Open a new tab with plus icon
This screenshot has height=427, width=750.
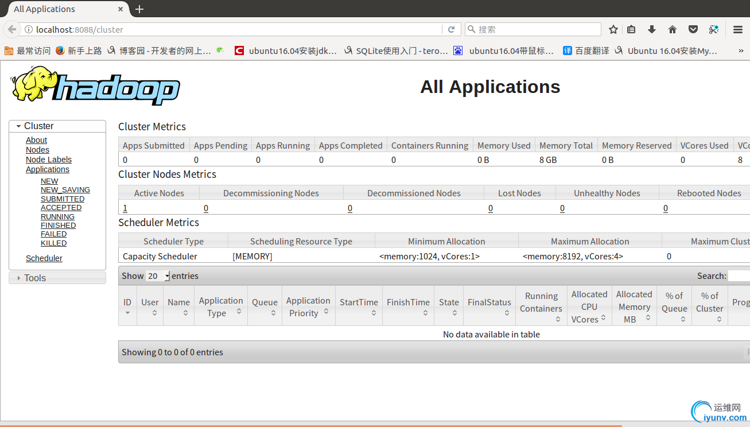[x=139, y=9]
